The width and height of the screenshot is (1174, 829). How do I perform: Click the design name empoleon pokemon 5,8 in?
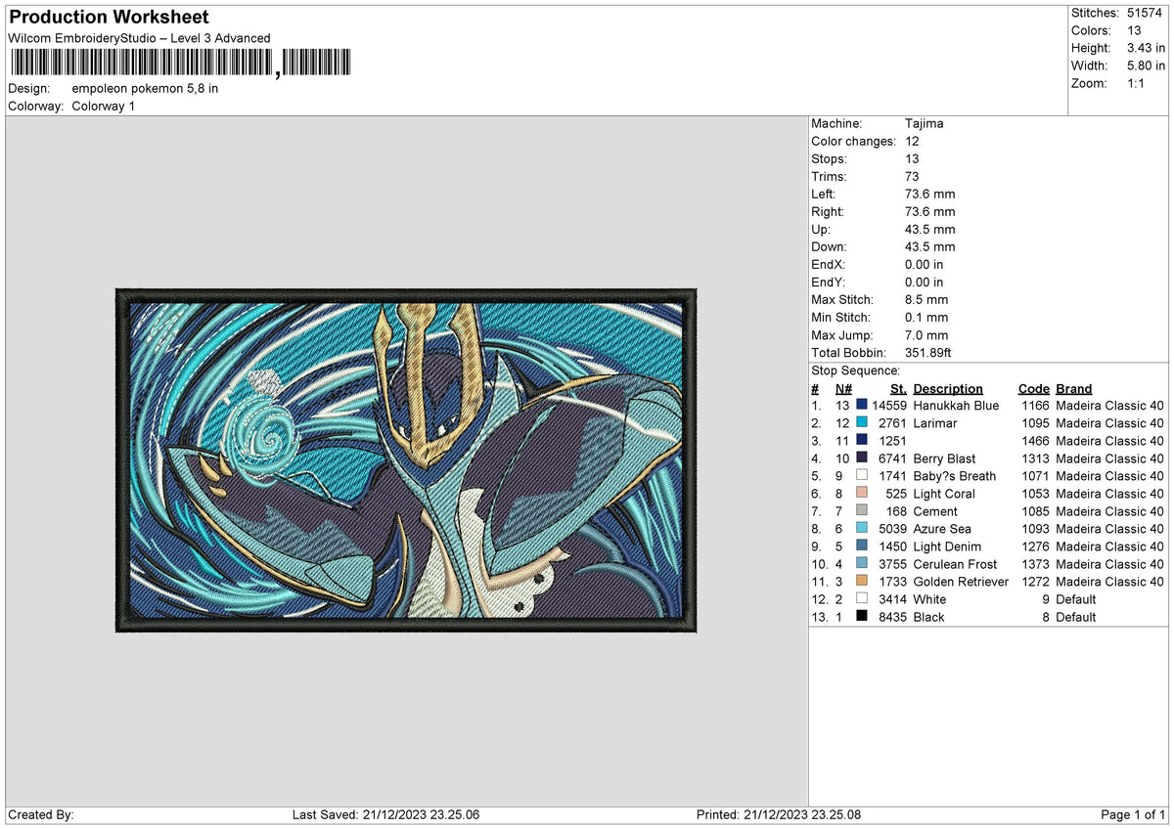coord(145,88)
